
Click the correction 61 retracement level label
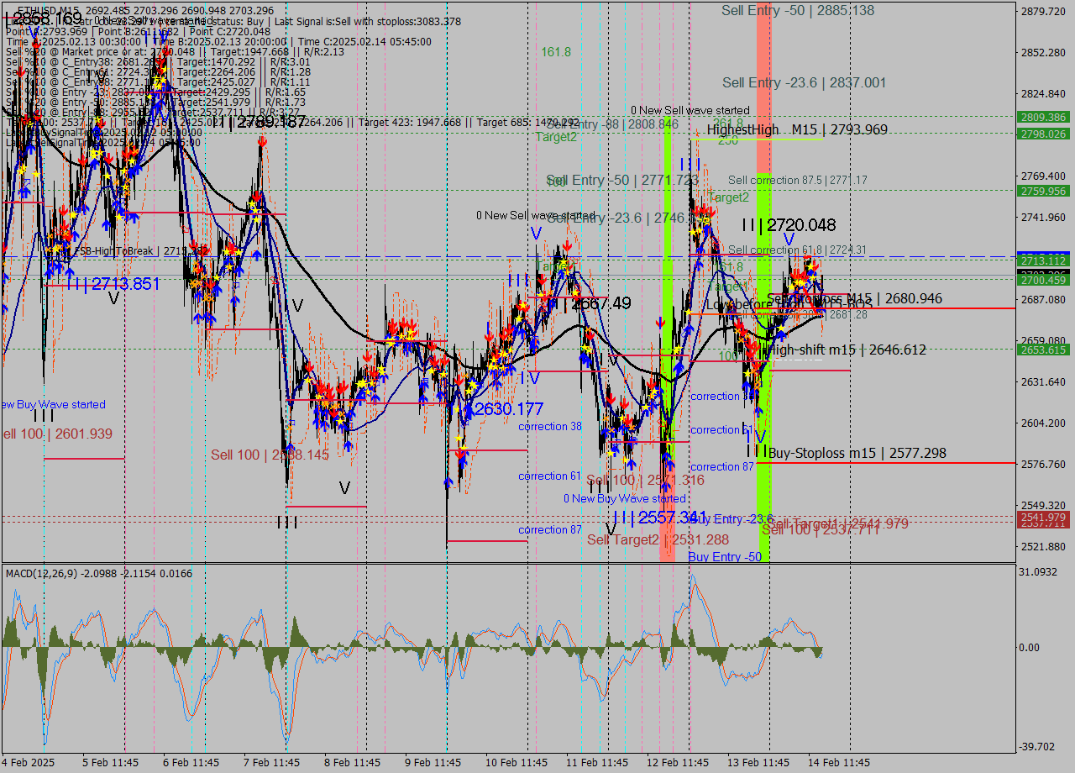coord(549,476)
